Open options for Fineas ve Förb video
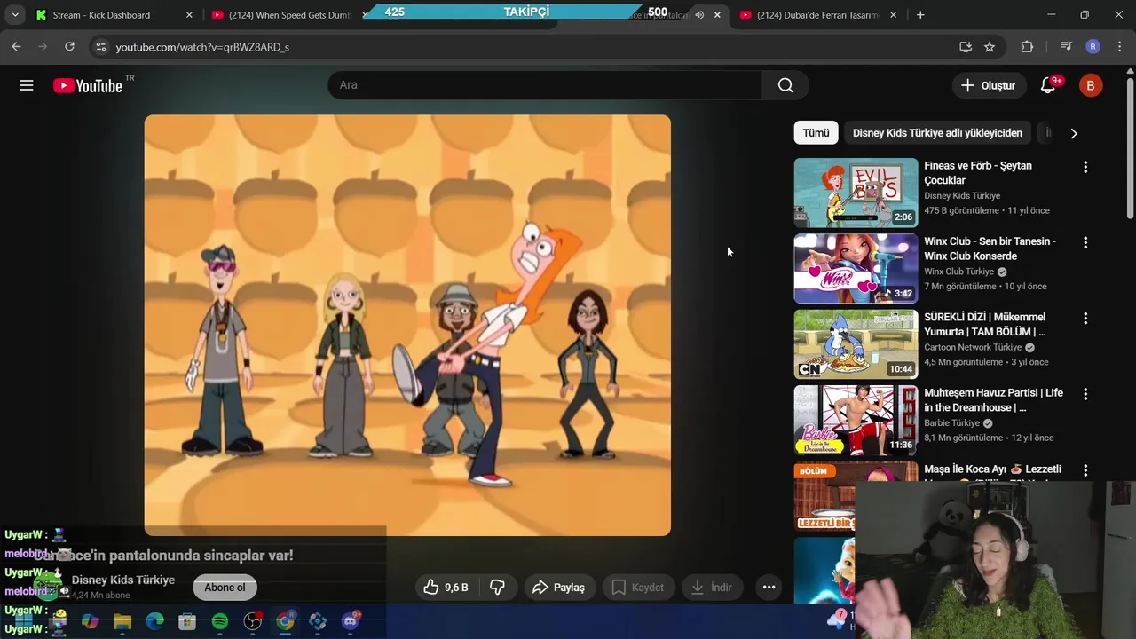This screenshot has width=1136, height=639. [x=1085, y=167]
